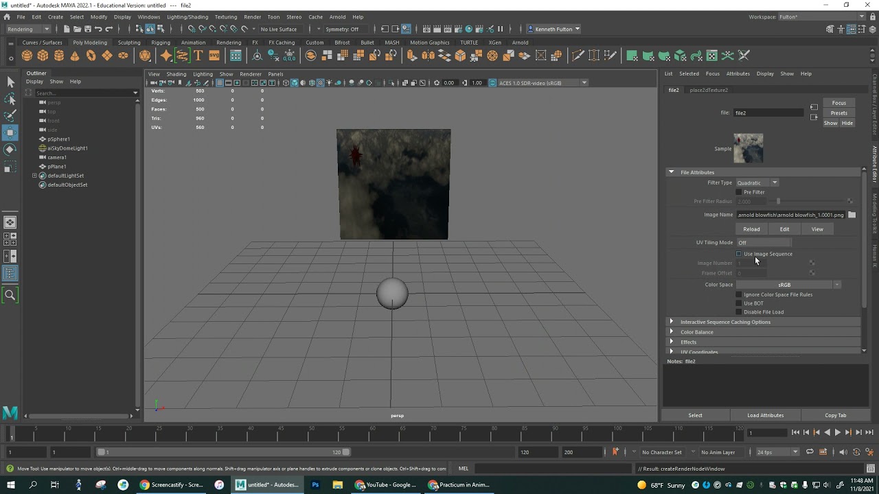879x494 pixels.
Task: Click the Undo arrow icon
Action: pyautogui.click(x=98, y=29)
